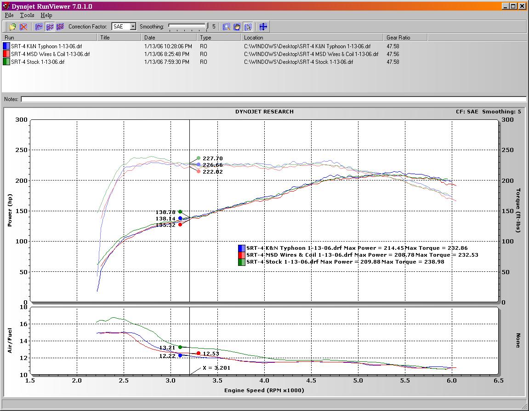The width and height of the screenshot is (529, 411).
Task: Open a run file with folder icon
Action: pos(13,27)
